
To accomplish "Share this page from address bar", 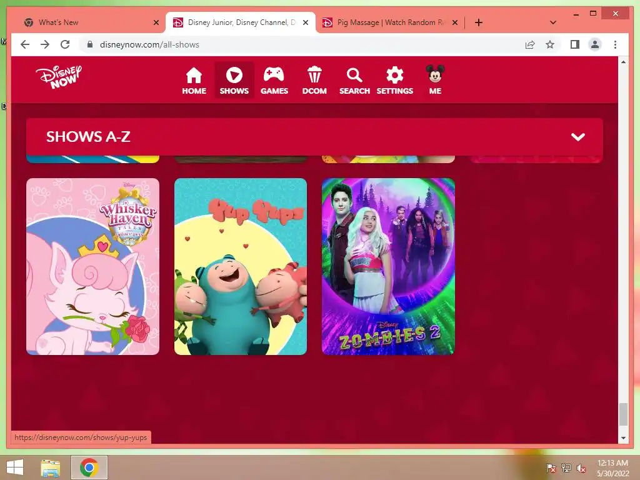I will 530,44.
